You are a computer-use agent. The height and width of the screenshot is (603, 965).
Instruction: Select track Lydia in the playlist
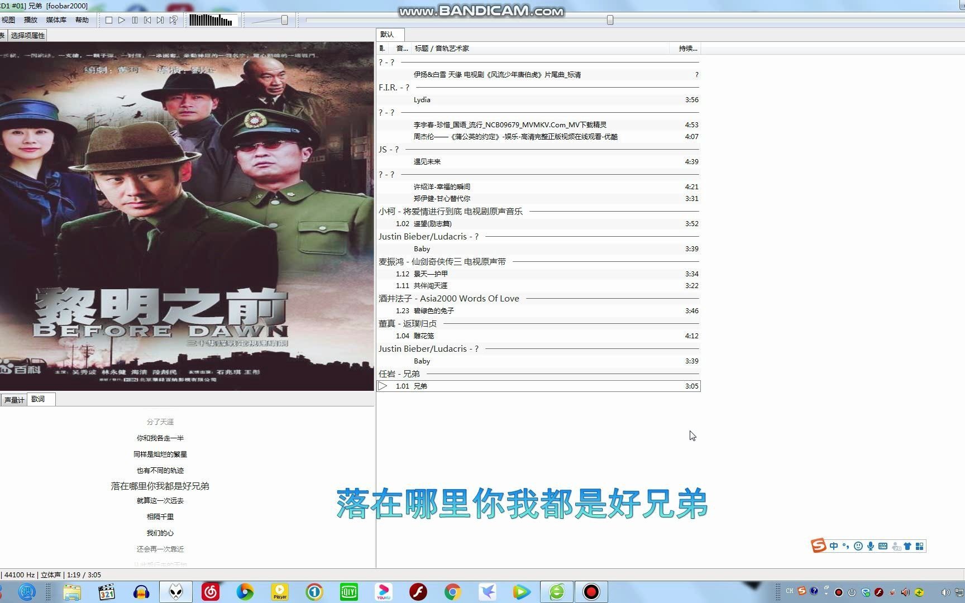(538, 100)
